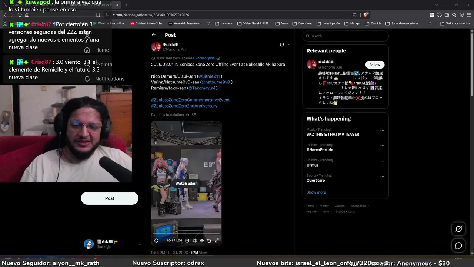Open the floating Messages chat button
This screenshot has width=474, height=267.
coord(458,245)
